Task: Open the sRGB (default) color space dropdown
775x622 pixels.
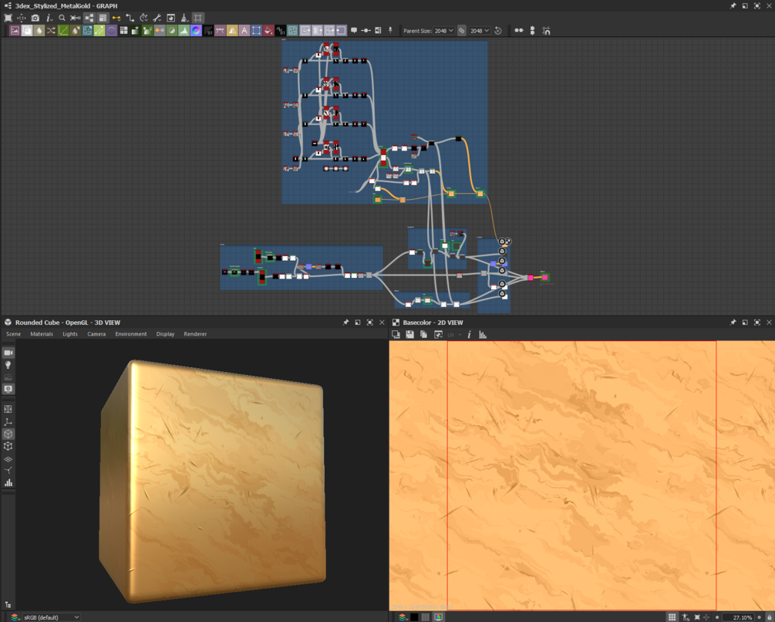Action: [x=51, y=617]
